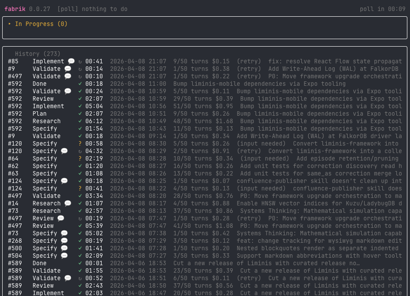Click the fabrik app name in header
Screen dimensions: 410x296
coord(16,9)
